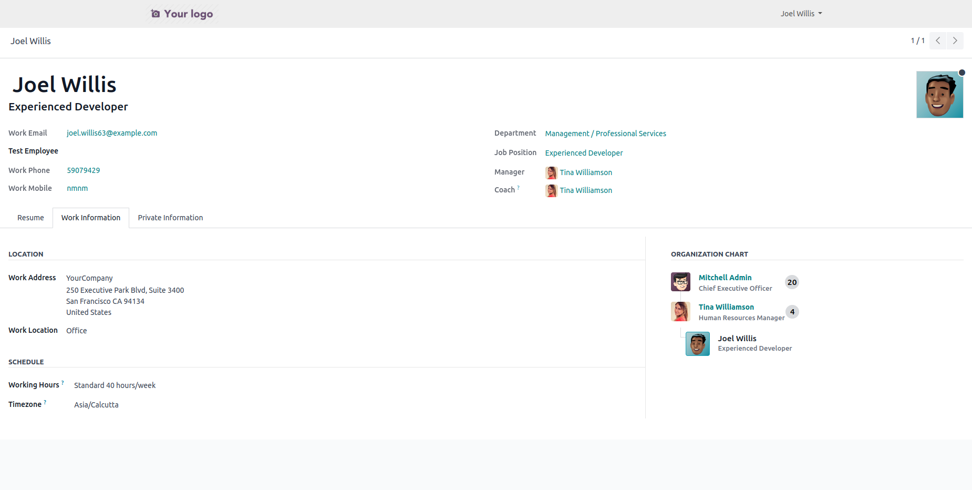
Task: Open the Management / Professional Services department link
Action: coord(605,134)
